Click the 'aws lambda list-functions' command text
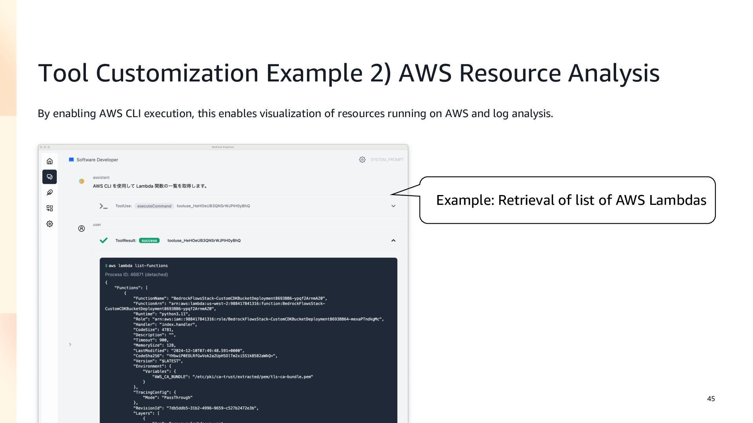Viewport: 753px width, 423px height. click(x=138, y=266)
